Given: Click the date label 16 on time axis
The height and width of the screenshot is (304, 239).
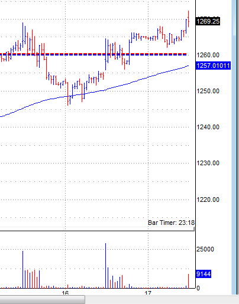Looking at the screenshot, I should click(x=65, y=293).
